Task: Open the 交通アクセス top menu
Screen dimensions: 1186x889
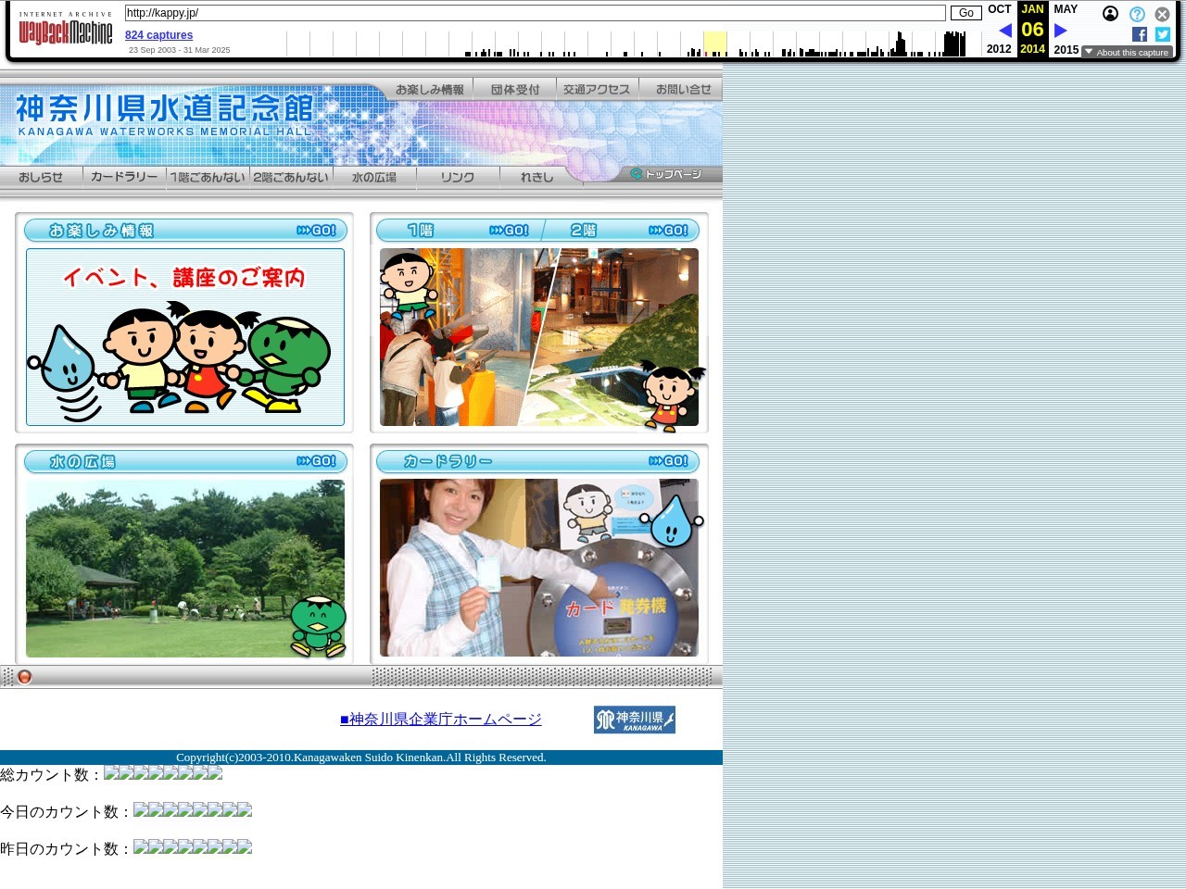Action: click(x=597, y=90)
